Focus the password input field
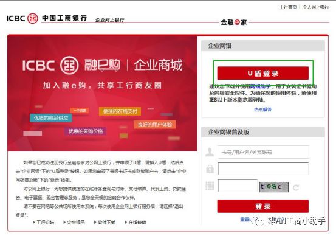Screen dimensions: 336x236 [263, 168]
